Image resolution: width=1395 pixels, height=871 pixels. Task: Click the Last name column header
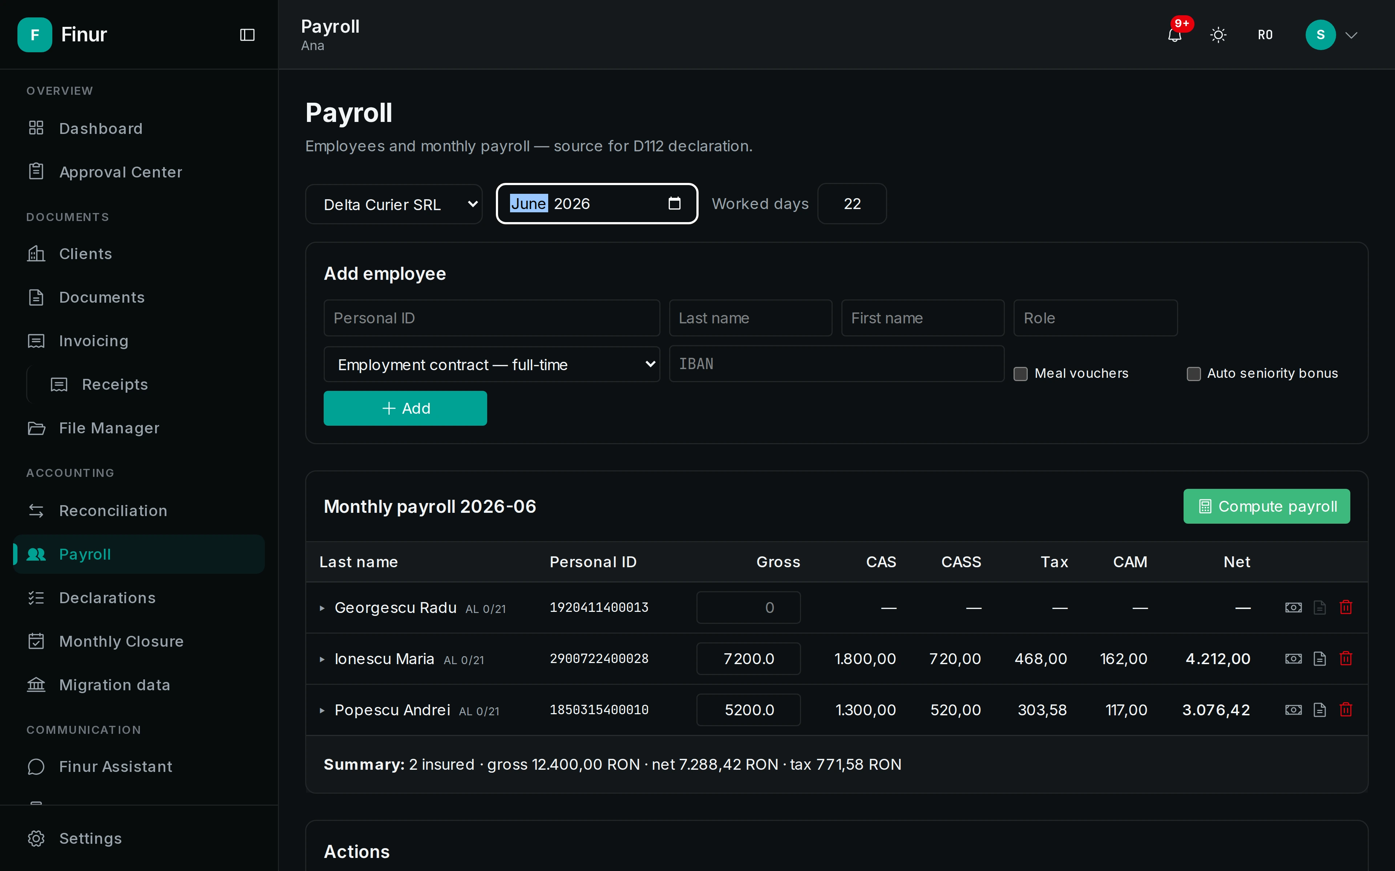(x=359, y=562)
